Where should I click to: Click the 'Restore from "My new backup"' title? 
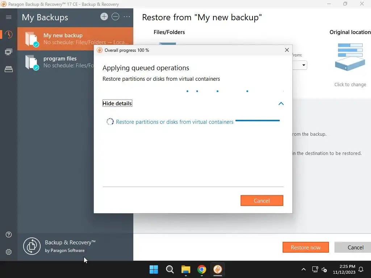coord(202,17)
